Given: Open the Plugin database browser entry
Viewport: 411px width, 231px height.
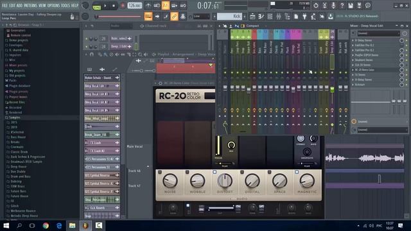Looking at the screenshot, I should click(x=20, y=86).
